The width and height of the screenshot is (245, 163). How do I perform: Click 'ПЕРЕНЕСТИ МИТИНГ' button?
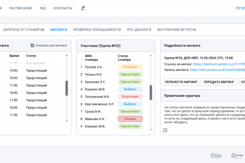181,82
